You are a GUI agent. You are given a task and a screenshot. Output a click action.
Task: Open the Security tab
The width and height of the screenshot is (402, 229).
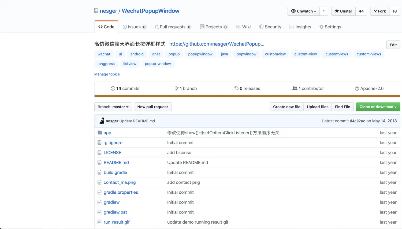point(270,27)
